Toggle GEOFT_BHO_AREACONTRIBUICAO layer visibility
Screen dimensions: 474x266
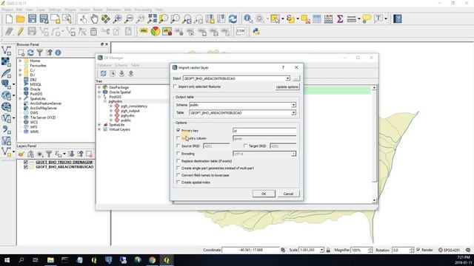pyautogui.click(x=26, y=167)
